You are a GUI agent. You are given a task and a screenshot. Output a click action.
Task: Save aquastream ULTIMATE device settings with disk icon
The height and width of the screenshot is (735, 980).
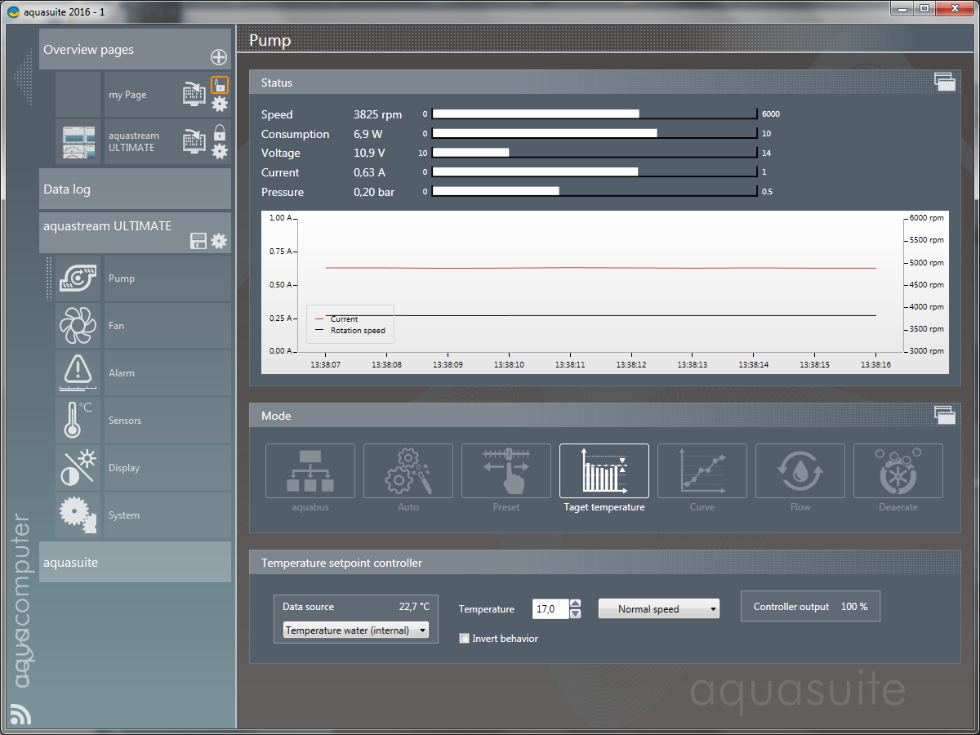click(x=198, y=241)
